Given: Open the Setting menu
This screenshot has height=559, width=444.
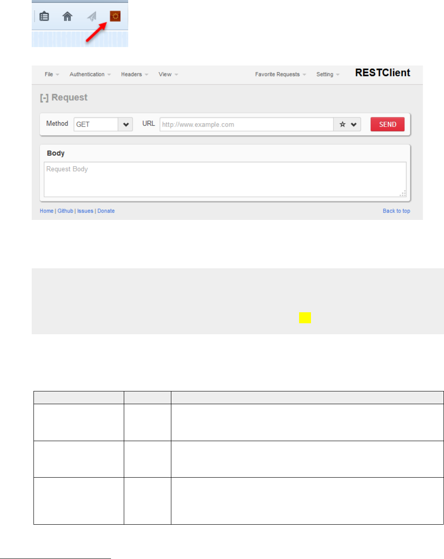Looking at the screenshot, I should pos(328,74).
